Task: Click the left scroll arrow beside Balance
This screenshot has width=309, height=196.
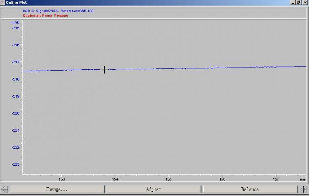Action: (301, 189)
